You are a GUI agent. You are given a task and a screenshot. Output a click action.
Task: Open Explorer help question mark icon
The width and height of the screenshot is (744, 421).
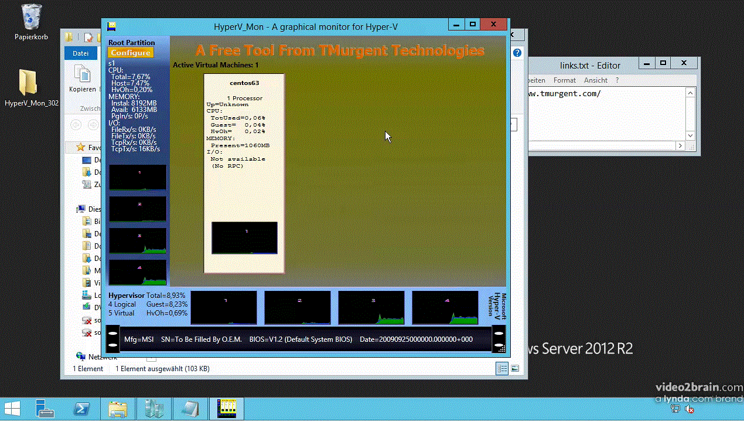pyautogui.click(x=517, y=53)
